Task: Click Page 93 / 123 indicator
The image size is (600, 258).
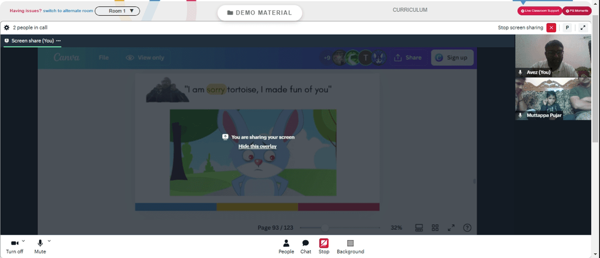Action: [275, 228]
